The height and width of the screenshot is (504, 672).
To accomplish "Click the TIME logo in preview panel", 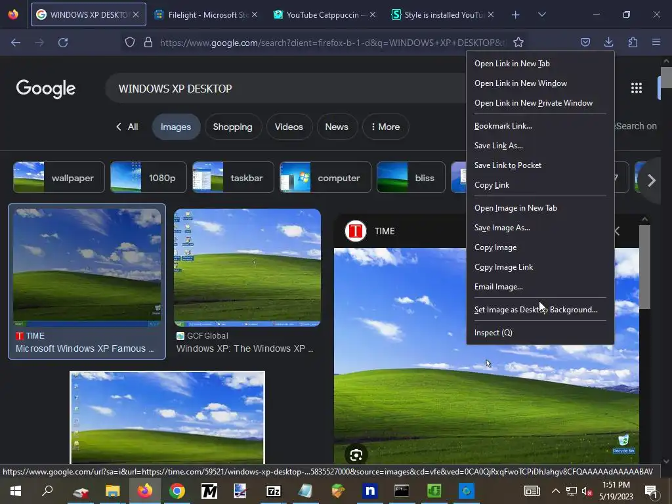I will click(355, 231).
